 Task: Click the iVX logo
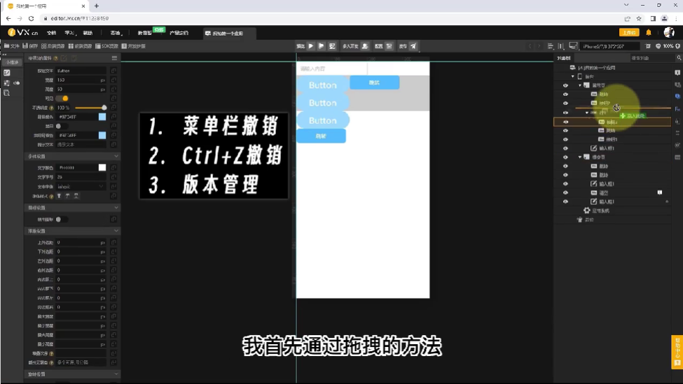pos(22,33)
